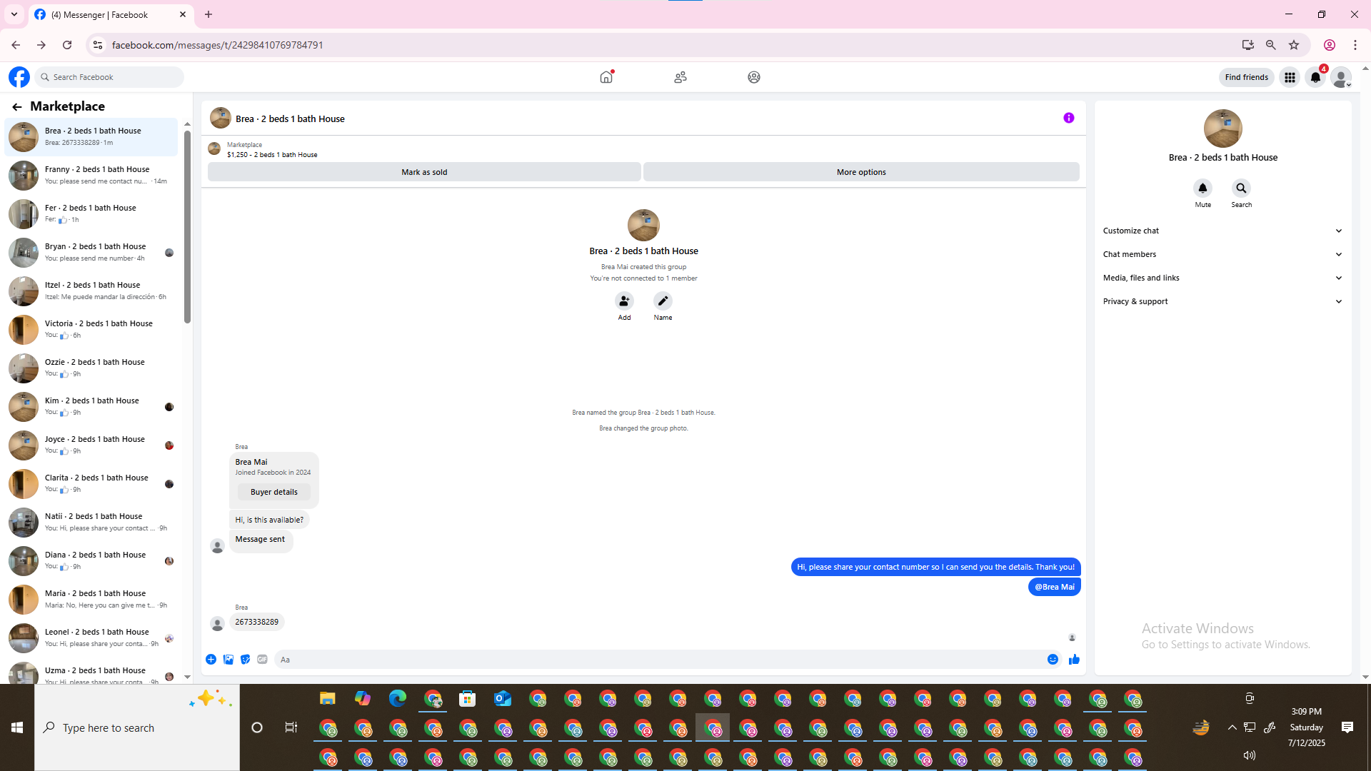Open the emoji picker in the message box

coord(1053,660)
